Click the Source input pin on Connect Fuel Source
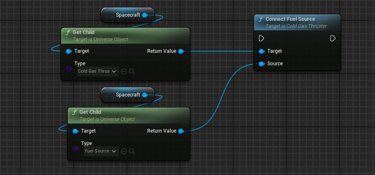The image size is (375, 175). pos(261,64)
